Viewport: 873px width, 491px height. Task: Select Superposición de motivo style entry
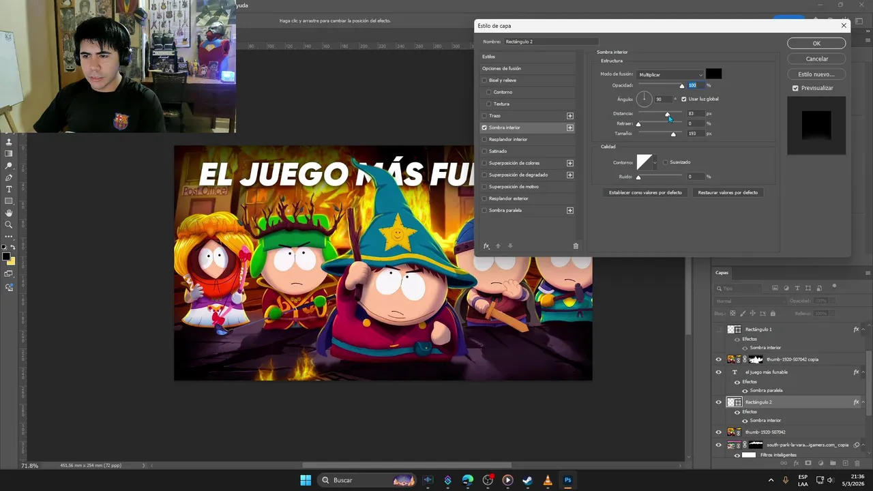[x=514, y=186]
